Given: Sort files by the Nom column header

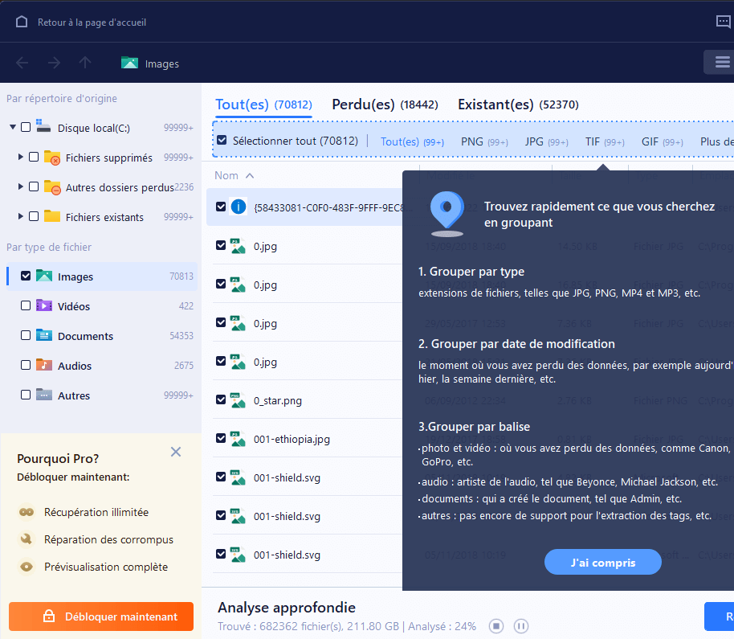Looking at the screenshot, I should [x=226, y=175].
